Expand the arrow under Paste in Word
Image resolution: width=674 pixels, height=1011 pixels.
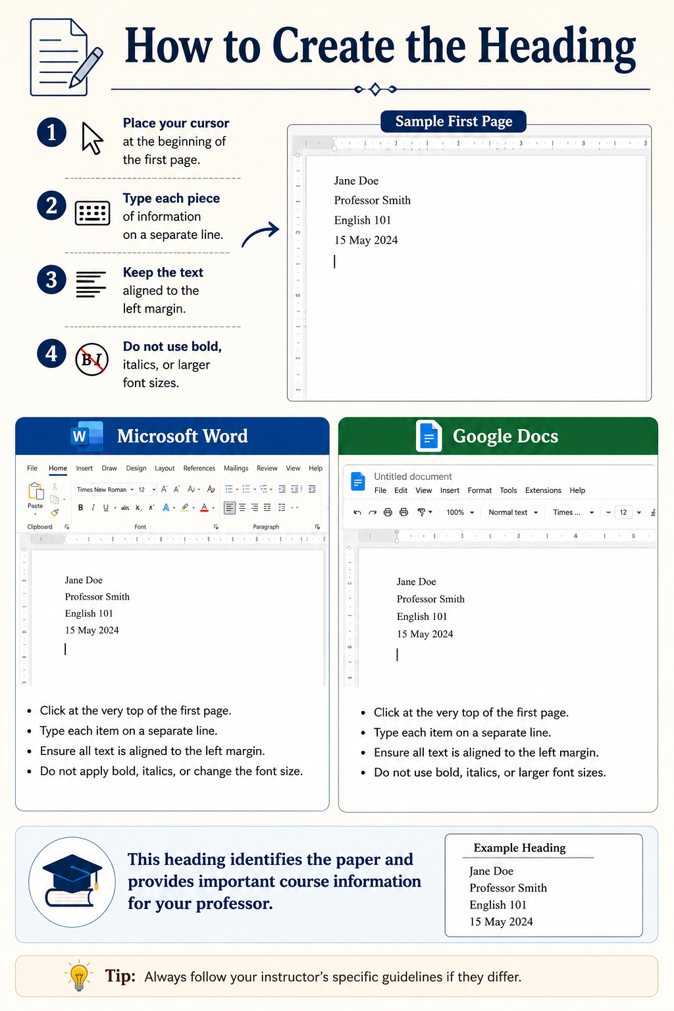(36, 514)
